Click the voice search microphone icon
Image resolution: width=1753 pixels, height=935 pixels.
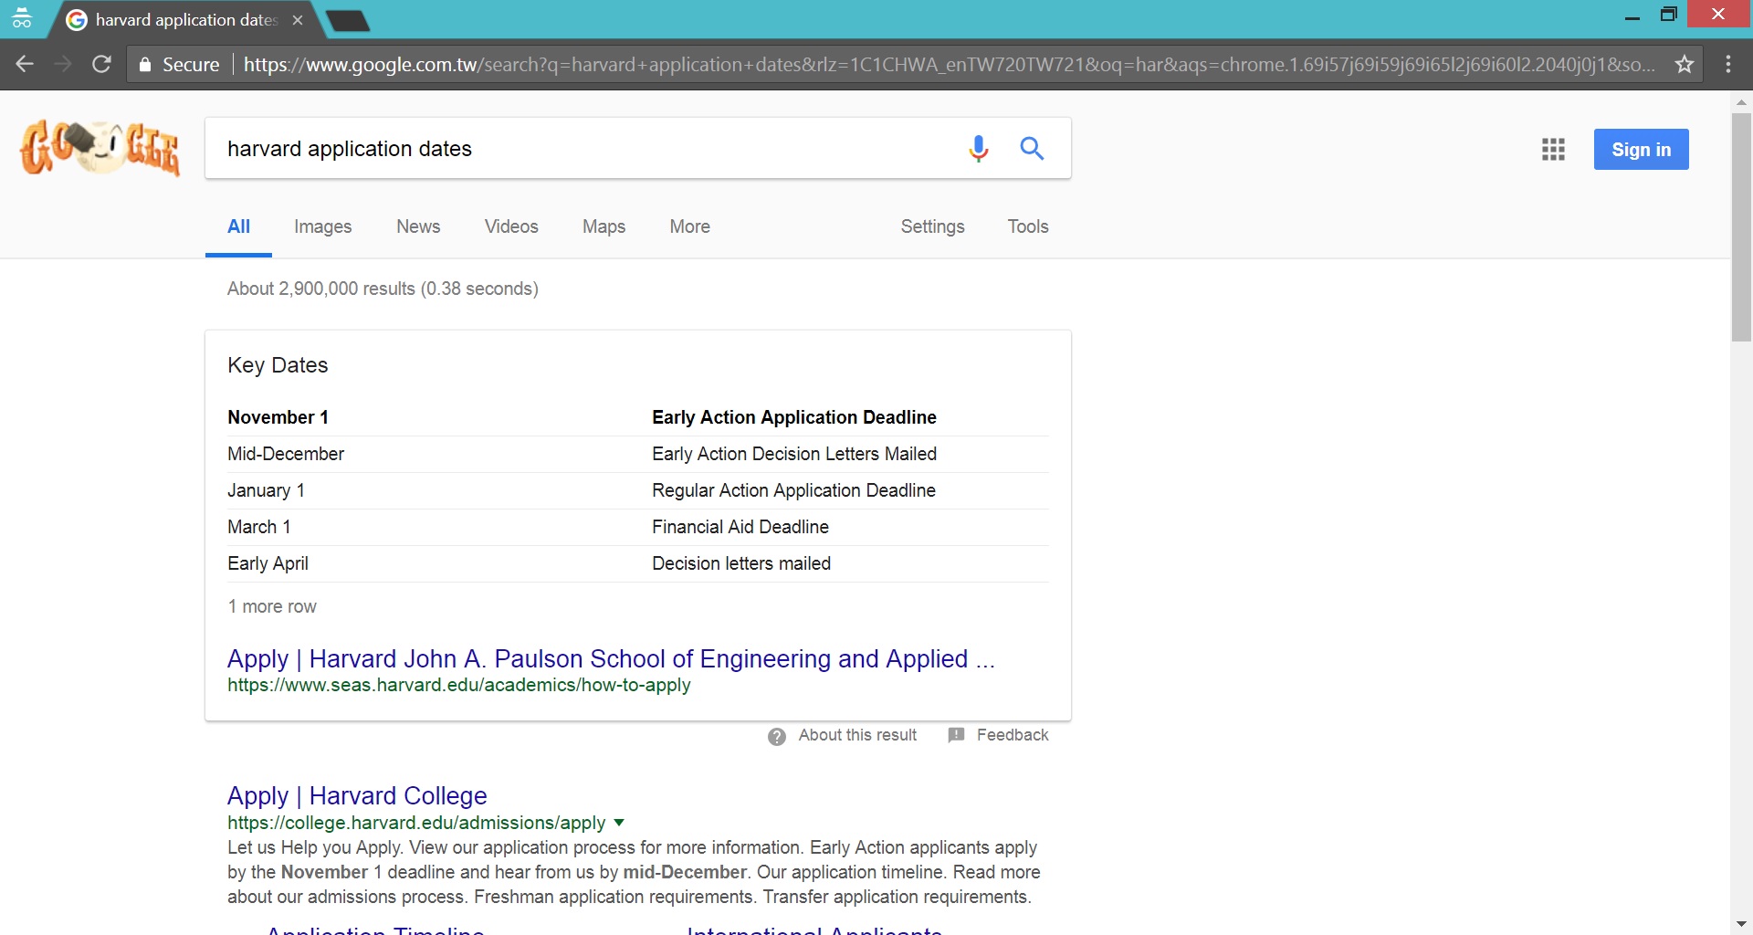pos(978,148)
